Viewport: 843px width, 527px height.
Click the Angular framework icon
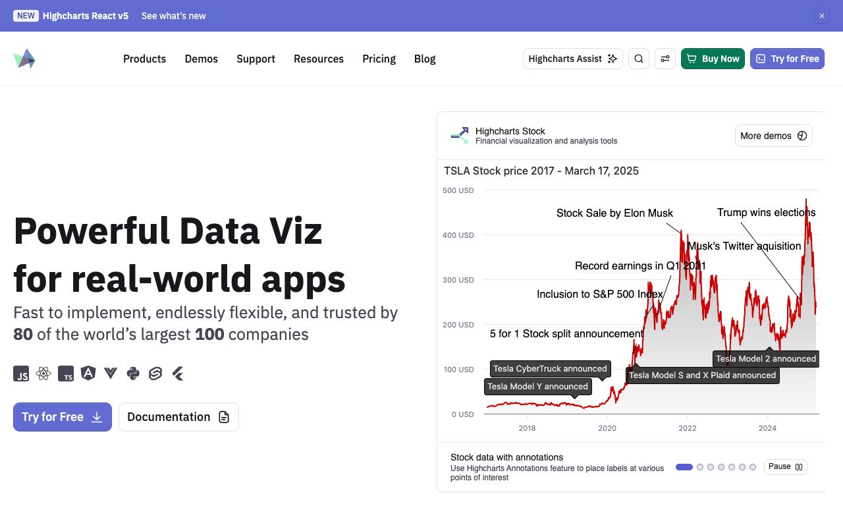pos(88,374)
